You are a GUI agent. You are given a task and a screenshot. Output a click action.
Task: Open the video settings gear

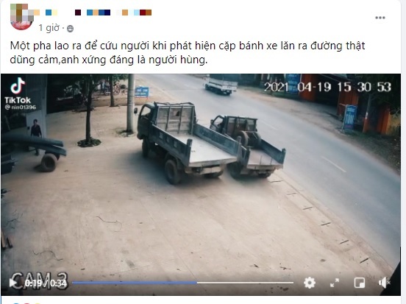click(x=310, y=283)
